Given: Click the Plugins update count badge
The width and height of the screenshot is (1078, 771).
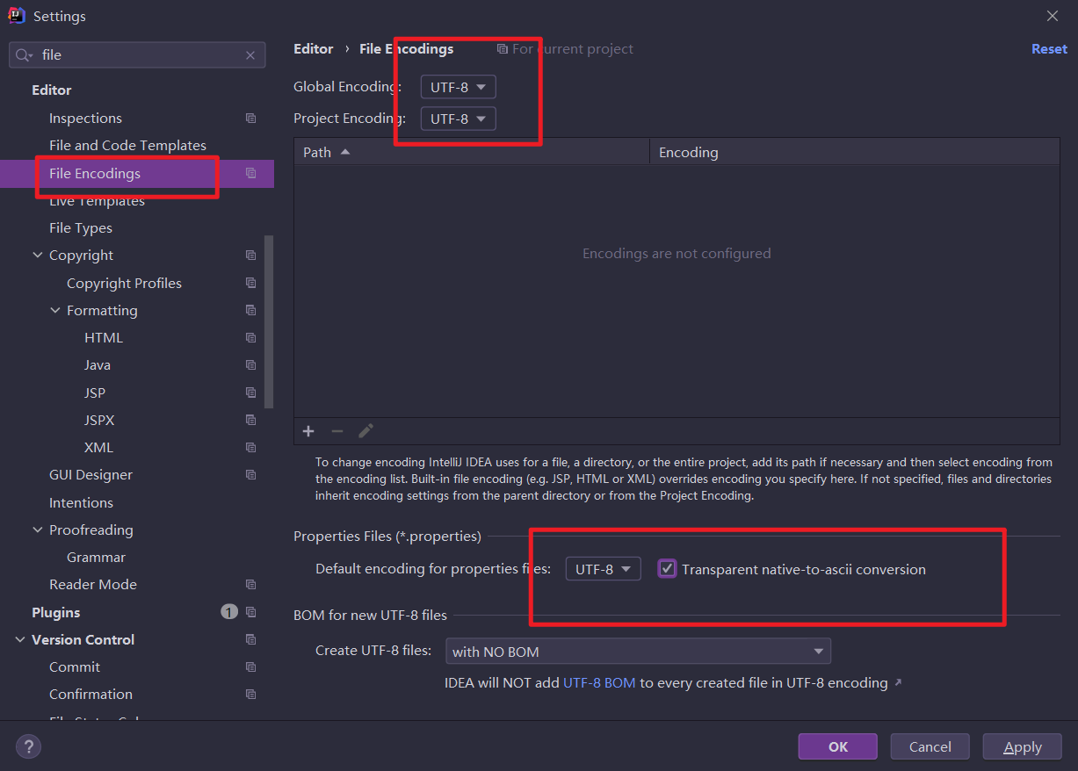Looking at the screenshot, I should point(229,612).
